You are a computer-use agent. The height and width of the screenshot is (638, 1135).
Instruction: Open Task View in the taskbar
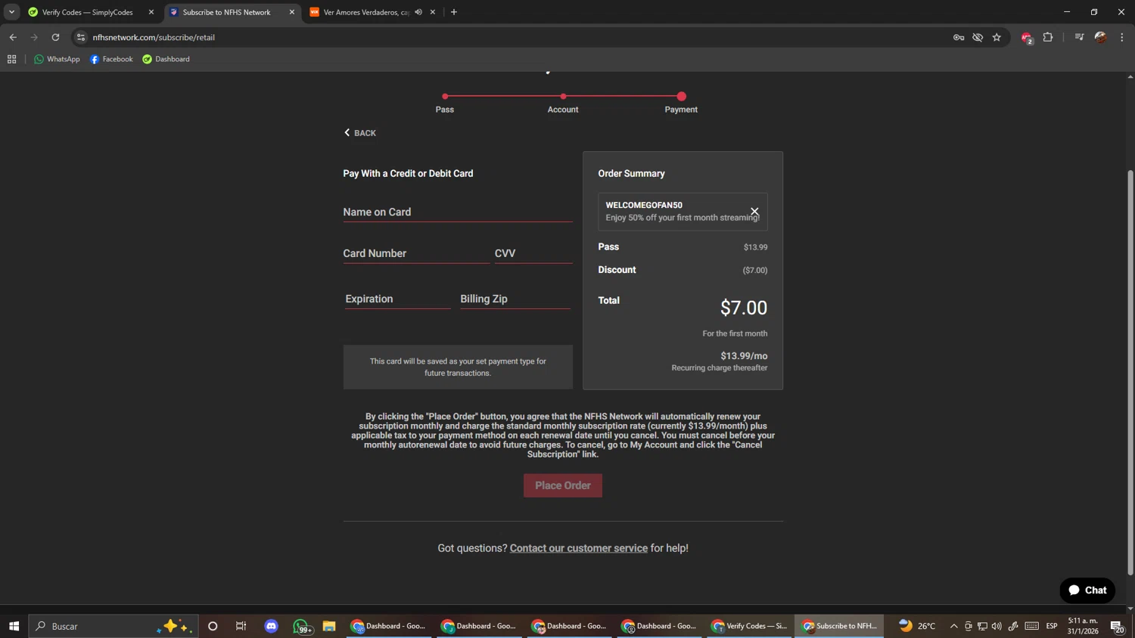[241, 626]
